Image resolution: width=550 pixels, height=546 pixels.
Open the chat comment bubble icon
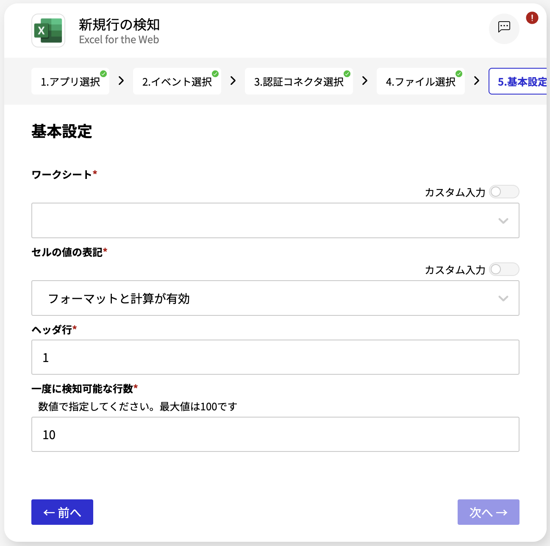coord(504,28)
